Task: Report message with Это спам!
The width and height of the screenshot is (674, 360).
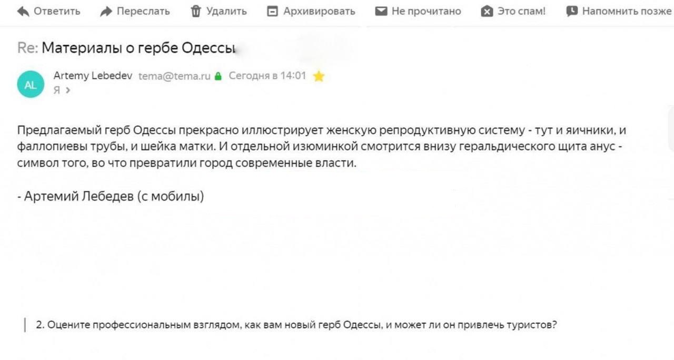Action: [522, 11]
